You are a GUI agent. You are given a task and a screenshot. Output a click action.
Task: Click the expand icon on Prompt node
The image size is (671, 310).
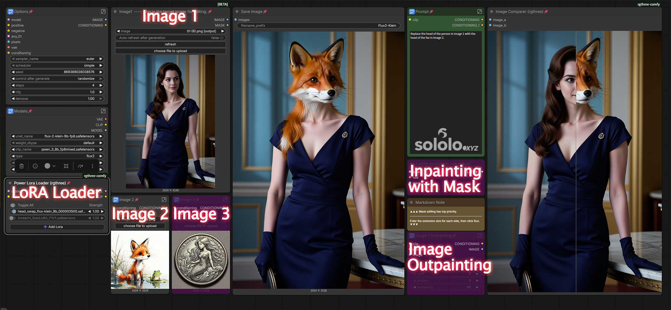click(480, 11)
